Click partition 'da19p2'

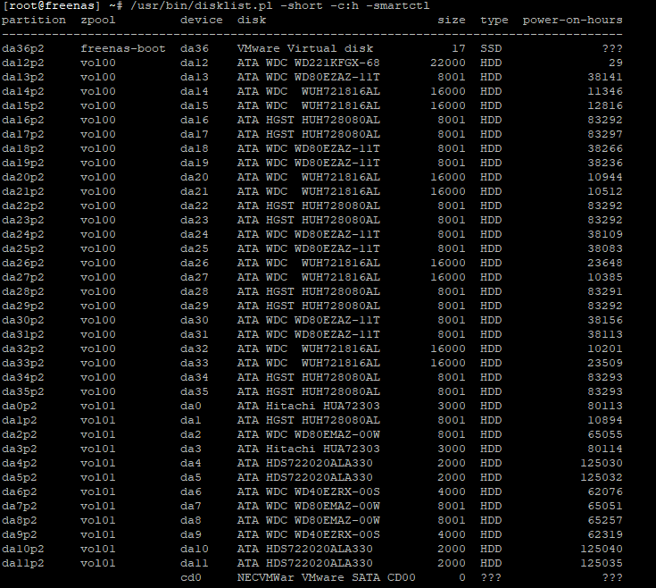[23, 163]
